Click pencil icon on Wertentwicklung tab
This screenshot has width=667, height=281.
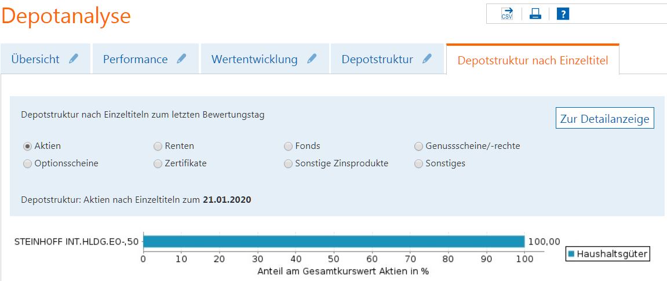[x=312, y=59]
